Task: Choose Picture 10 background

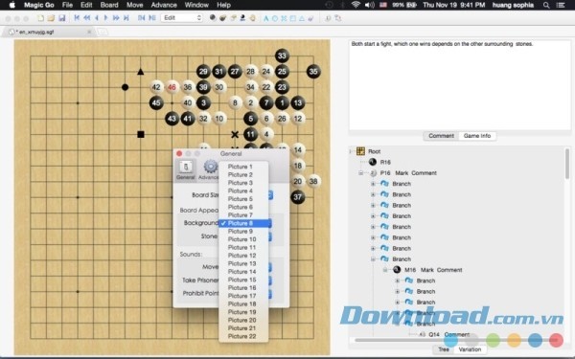Action: [x=243, y=239]
